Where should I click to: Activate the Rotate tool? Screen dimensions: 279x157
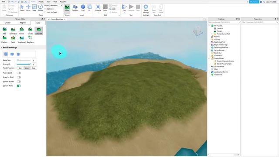tap(41, 8)
